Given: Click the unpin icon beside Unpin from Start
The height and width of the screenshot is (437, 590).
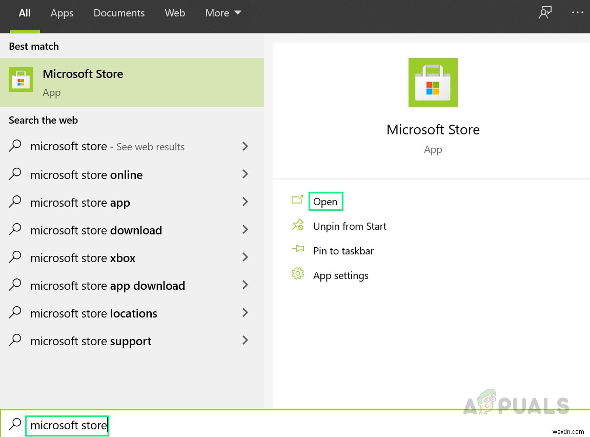Looking at the screenshot, I should (x=298, y=225).
